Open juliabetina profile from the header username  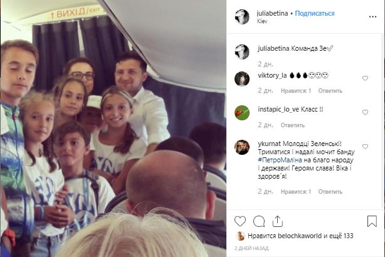click(x=272, y=13)
